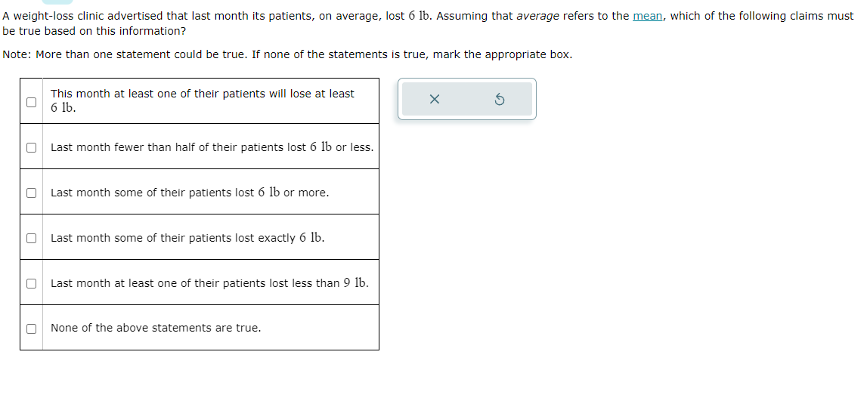864x395 pixels.
Task: Select the 'lost exactly 6 lb' checkbox
Action: pyautogui.click(x=32, y=238)
